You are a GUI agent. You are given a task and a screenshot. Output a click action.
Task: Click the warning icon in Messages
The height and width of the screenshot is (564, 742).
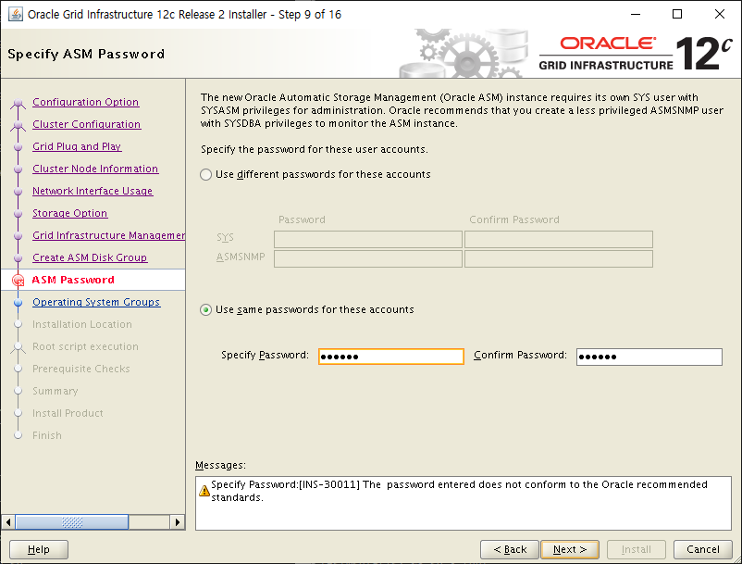pyautogui.click(x=204, y=491)
